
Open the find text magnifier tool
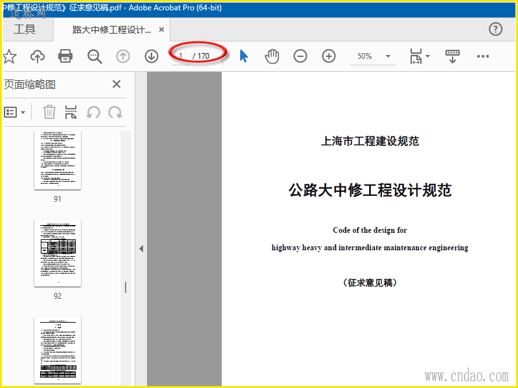point(95,56)
